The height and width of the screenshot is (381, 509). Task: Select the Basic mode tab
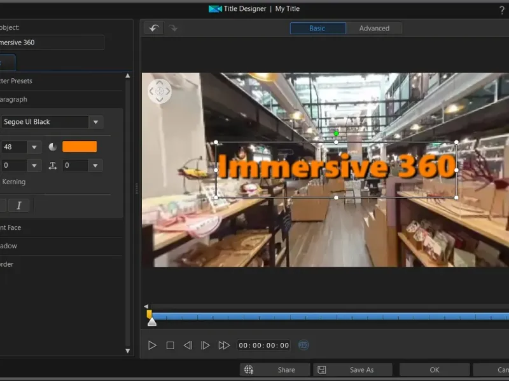point(317,28)
